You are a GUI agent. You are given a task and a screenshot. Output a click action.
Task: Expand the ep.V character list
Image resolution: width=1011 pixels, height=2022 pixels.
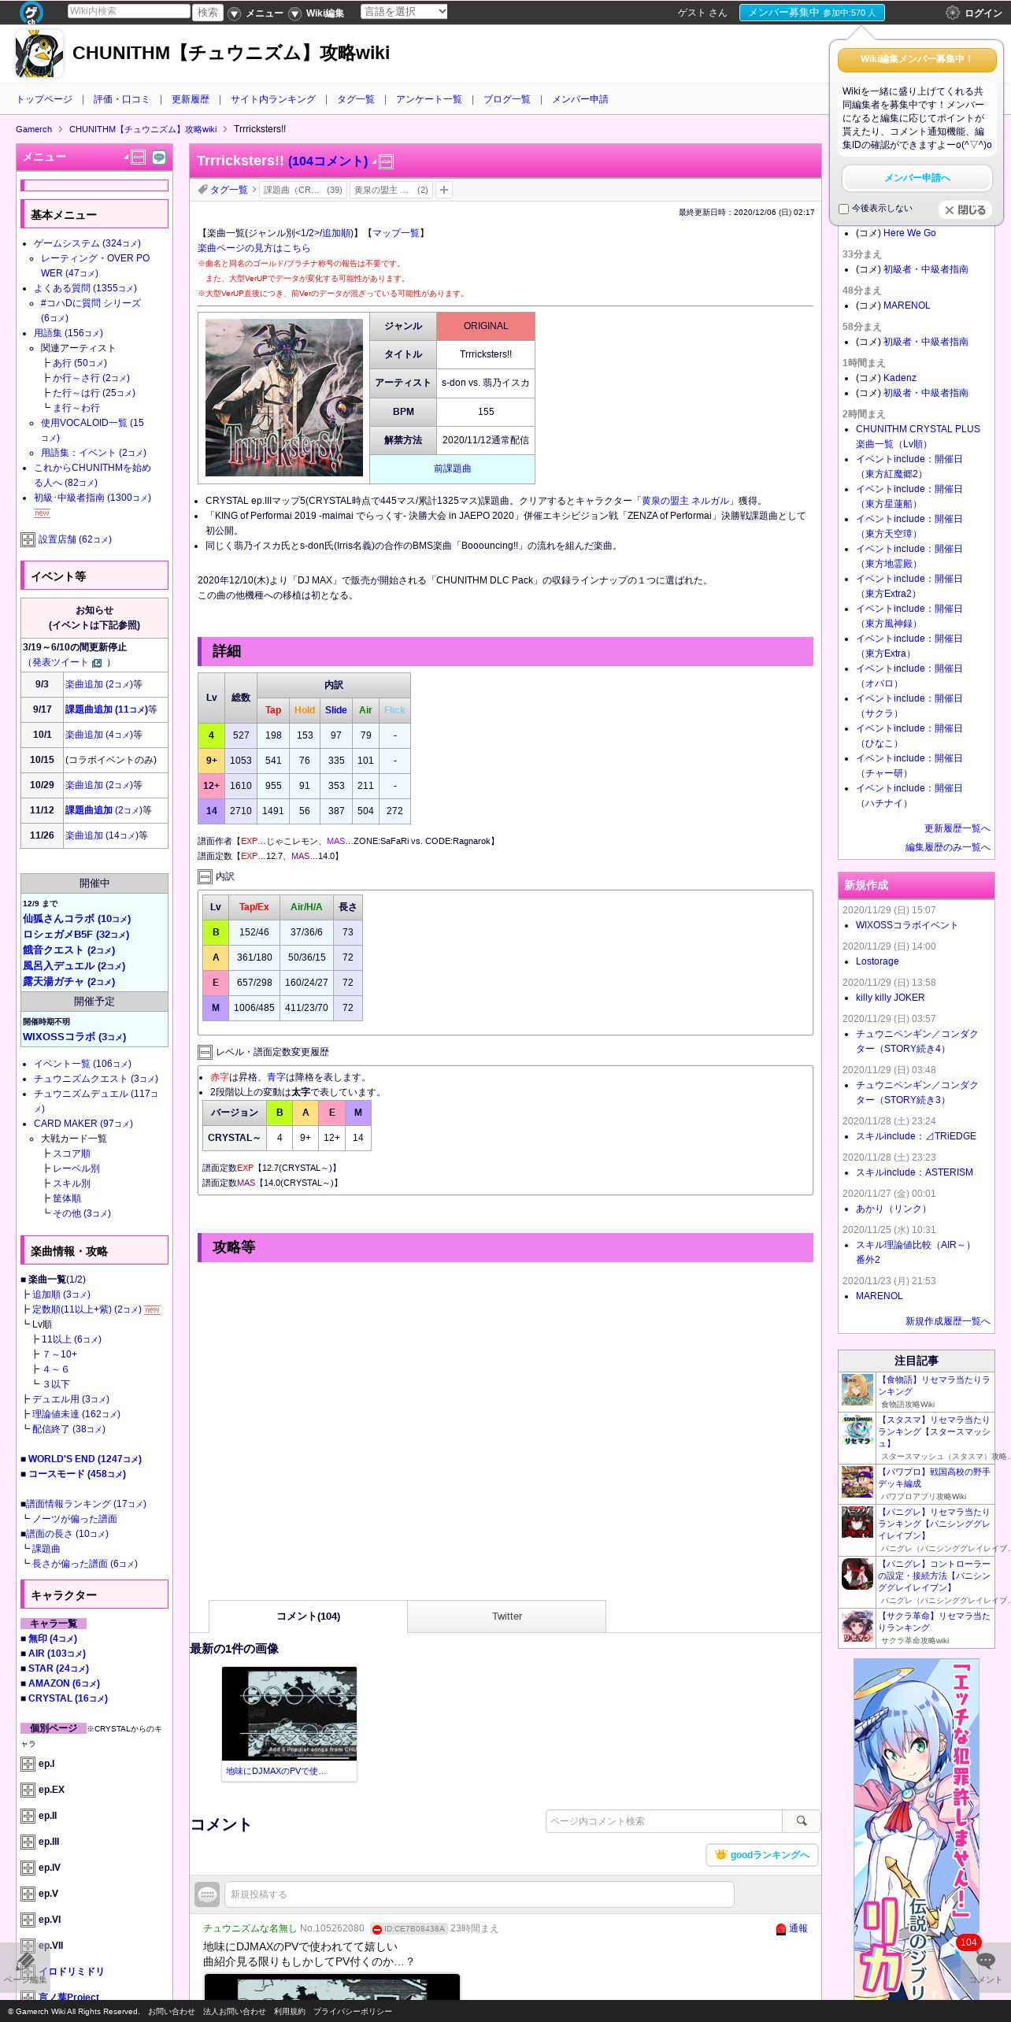click(x=28, y=1894)
